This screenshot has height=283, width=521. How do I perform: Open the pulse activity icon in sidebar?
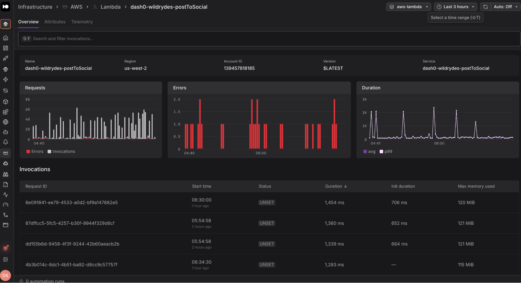point(5,195)
